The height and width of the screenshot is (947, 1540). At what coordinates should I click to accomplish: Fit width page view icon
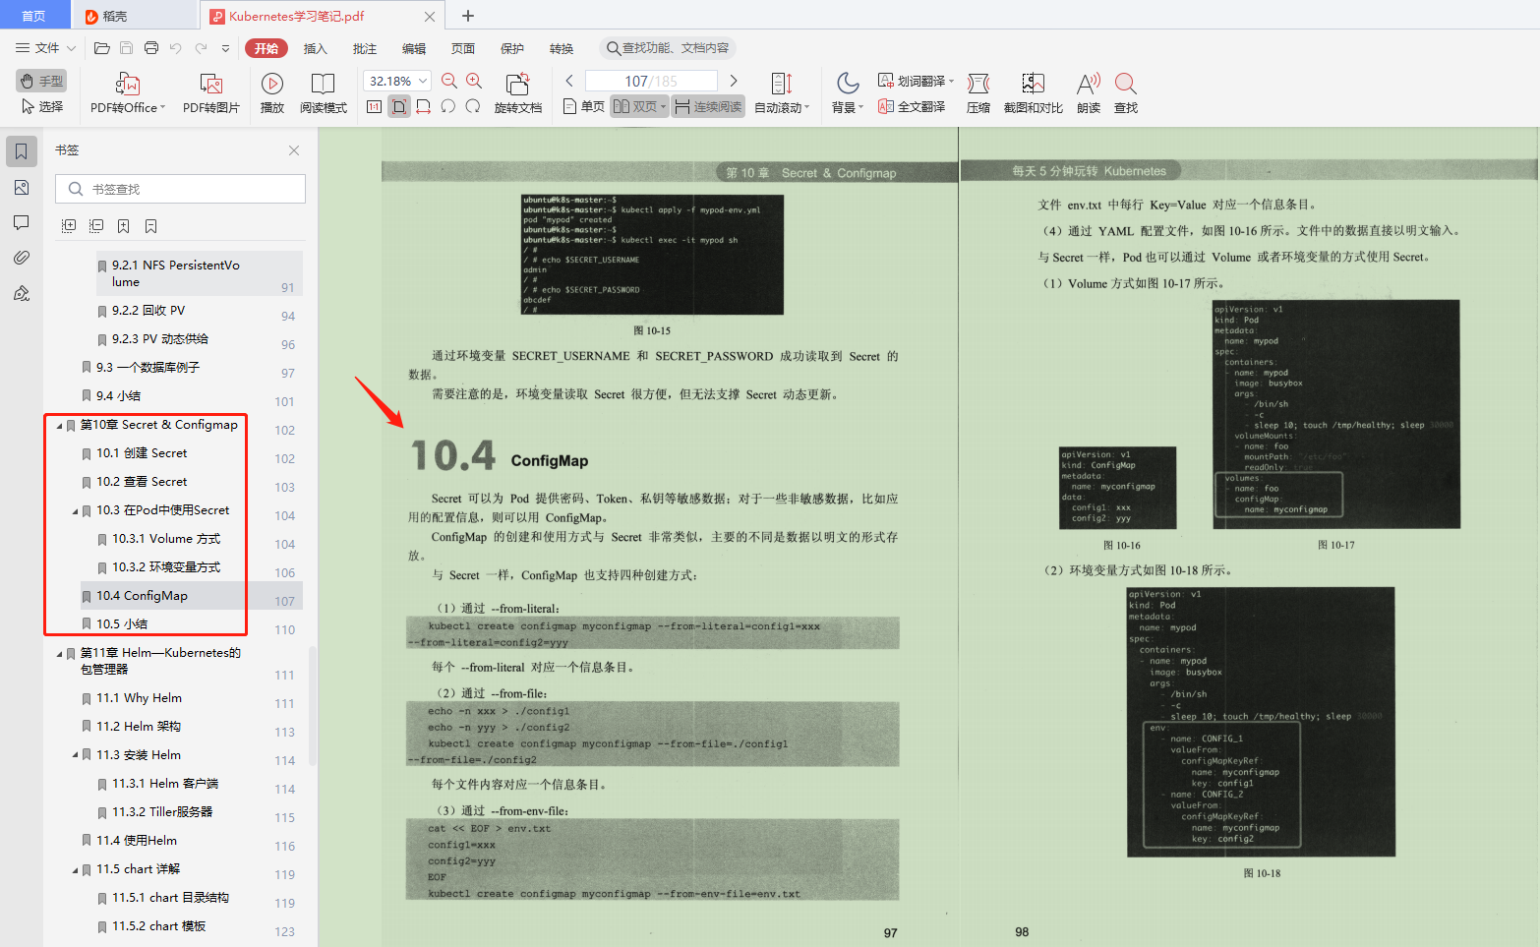424,106
